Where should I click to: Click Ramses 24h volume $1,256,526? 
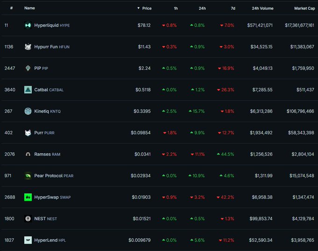(x=261, y=154)
